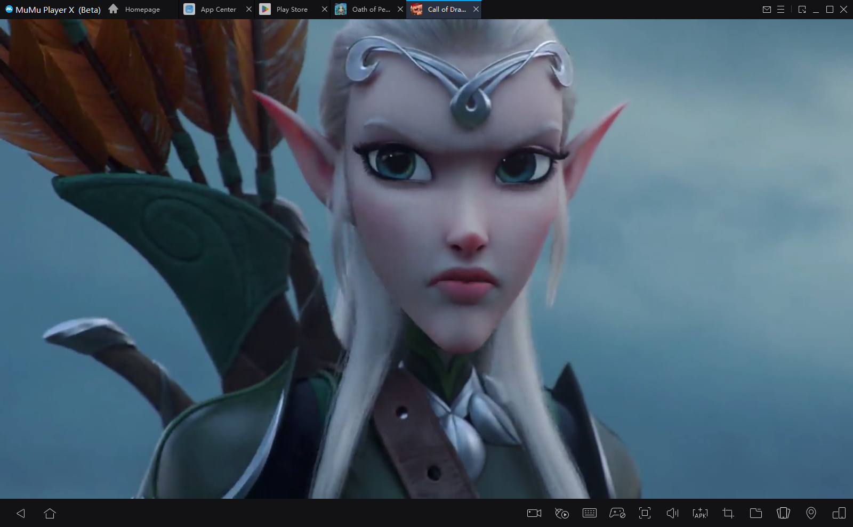Screen dimensions: 853x527
Task: Close the MuMu Player window
Action: 843,9
